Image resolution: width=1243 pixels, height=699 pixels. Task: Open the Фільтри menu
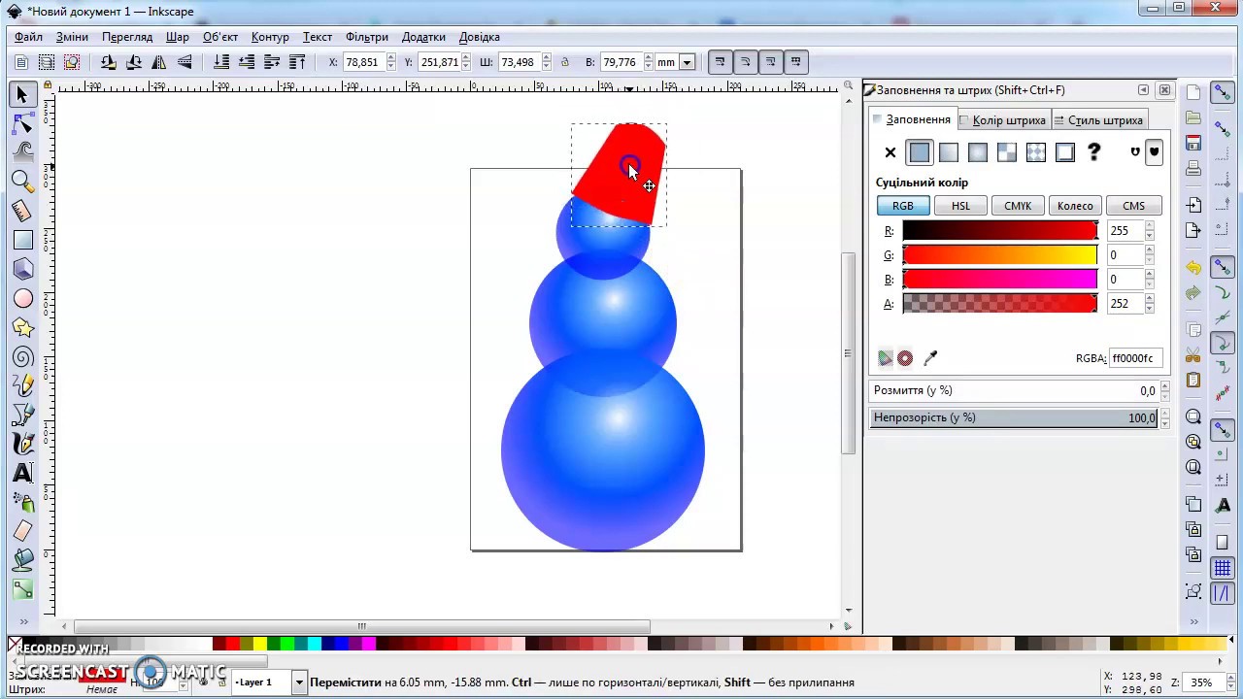pos(367,37)
